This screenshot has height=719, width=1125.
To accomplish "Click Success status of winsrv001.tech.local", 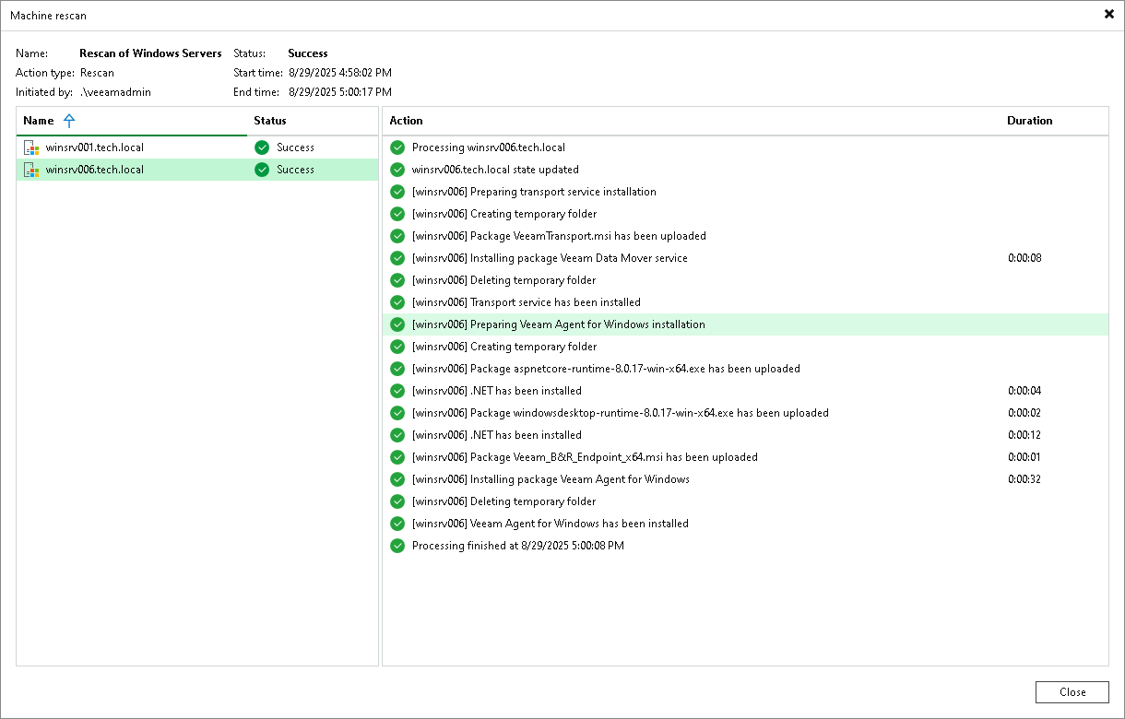I will [295, 147].
